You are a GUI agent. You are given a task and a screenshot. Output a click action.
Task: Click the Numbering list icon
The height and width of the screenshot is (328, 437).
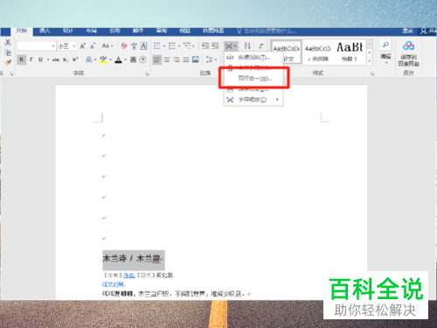(172, 45)
